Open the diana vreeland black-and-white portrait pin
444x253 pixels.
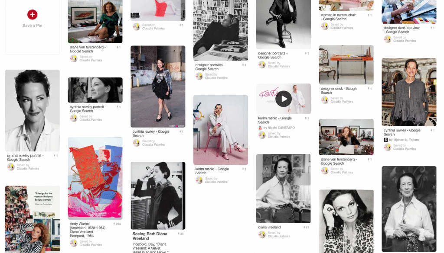tap(283, 188)
